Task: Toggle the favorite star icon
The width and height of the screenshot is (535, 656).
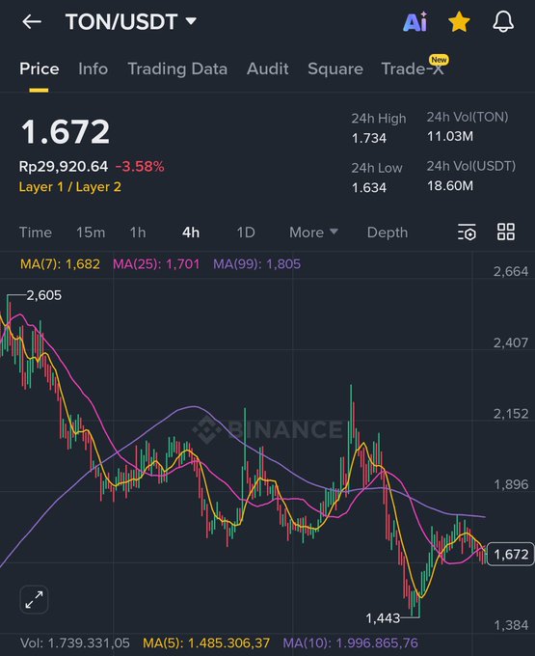Action: click(x=459, y=22)
